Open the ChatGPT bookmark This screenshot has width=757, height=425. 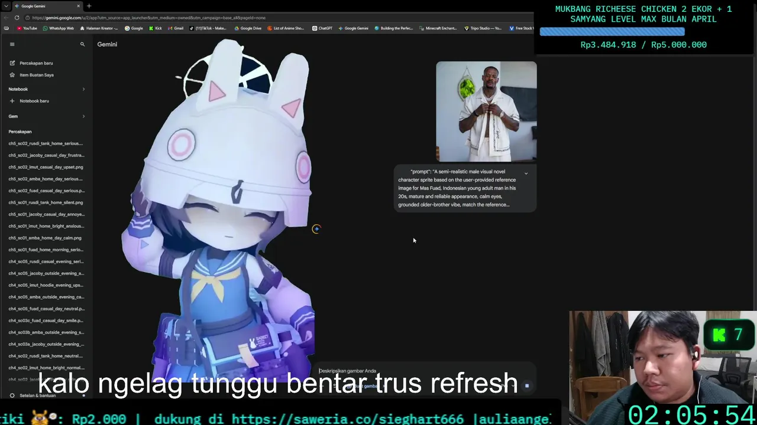tap(322, 28)
